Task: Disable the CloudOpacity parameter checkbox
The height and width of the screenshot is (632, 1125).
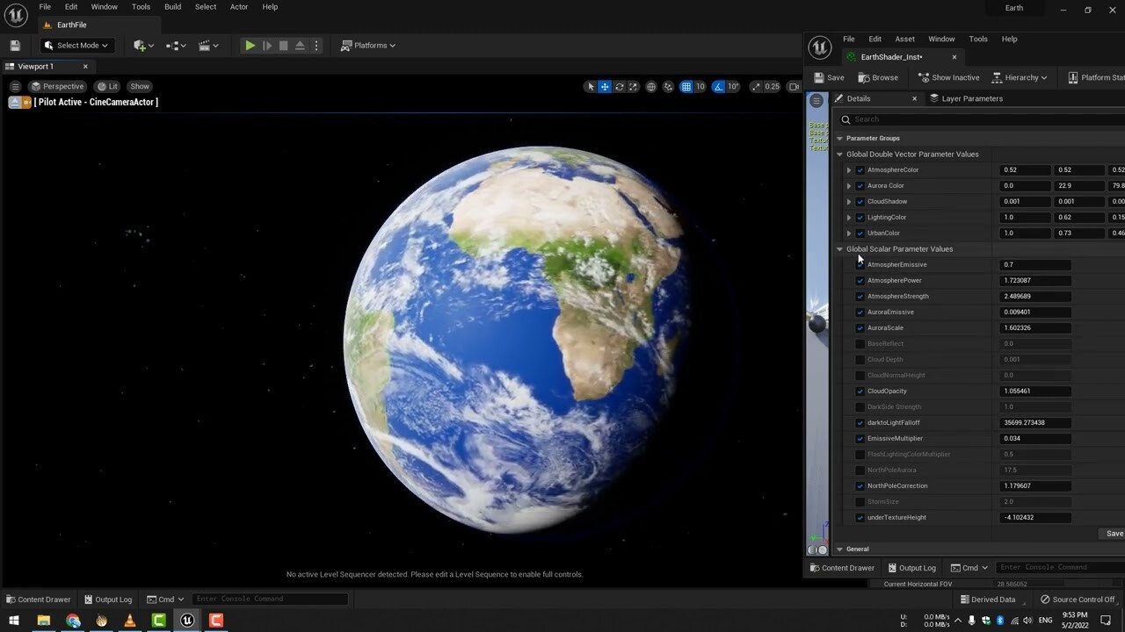Action: point(860,391)
